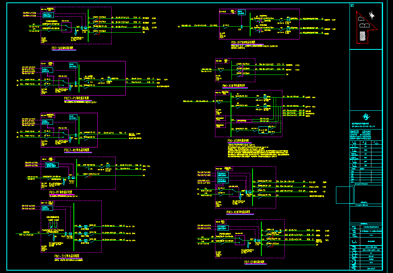Select the PD7-DT diagram title
393x273 pixels.
click(255, 263)
